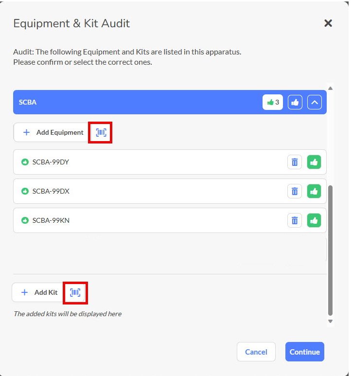Viewport: 352px width, 376px height.
Task: Delete SCBA-99KN with trash icon
Action: tap(295, 220)
